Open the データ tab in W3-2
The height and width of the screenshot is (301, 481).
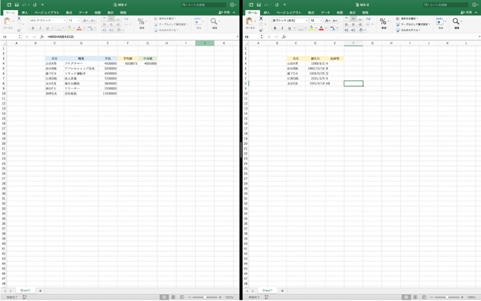(325, 13)
